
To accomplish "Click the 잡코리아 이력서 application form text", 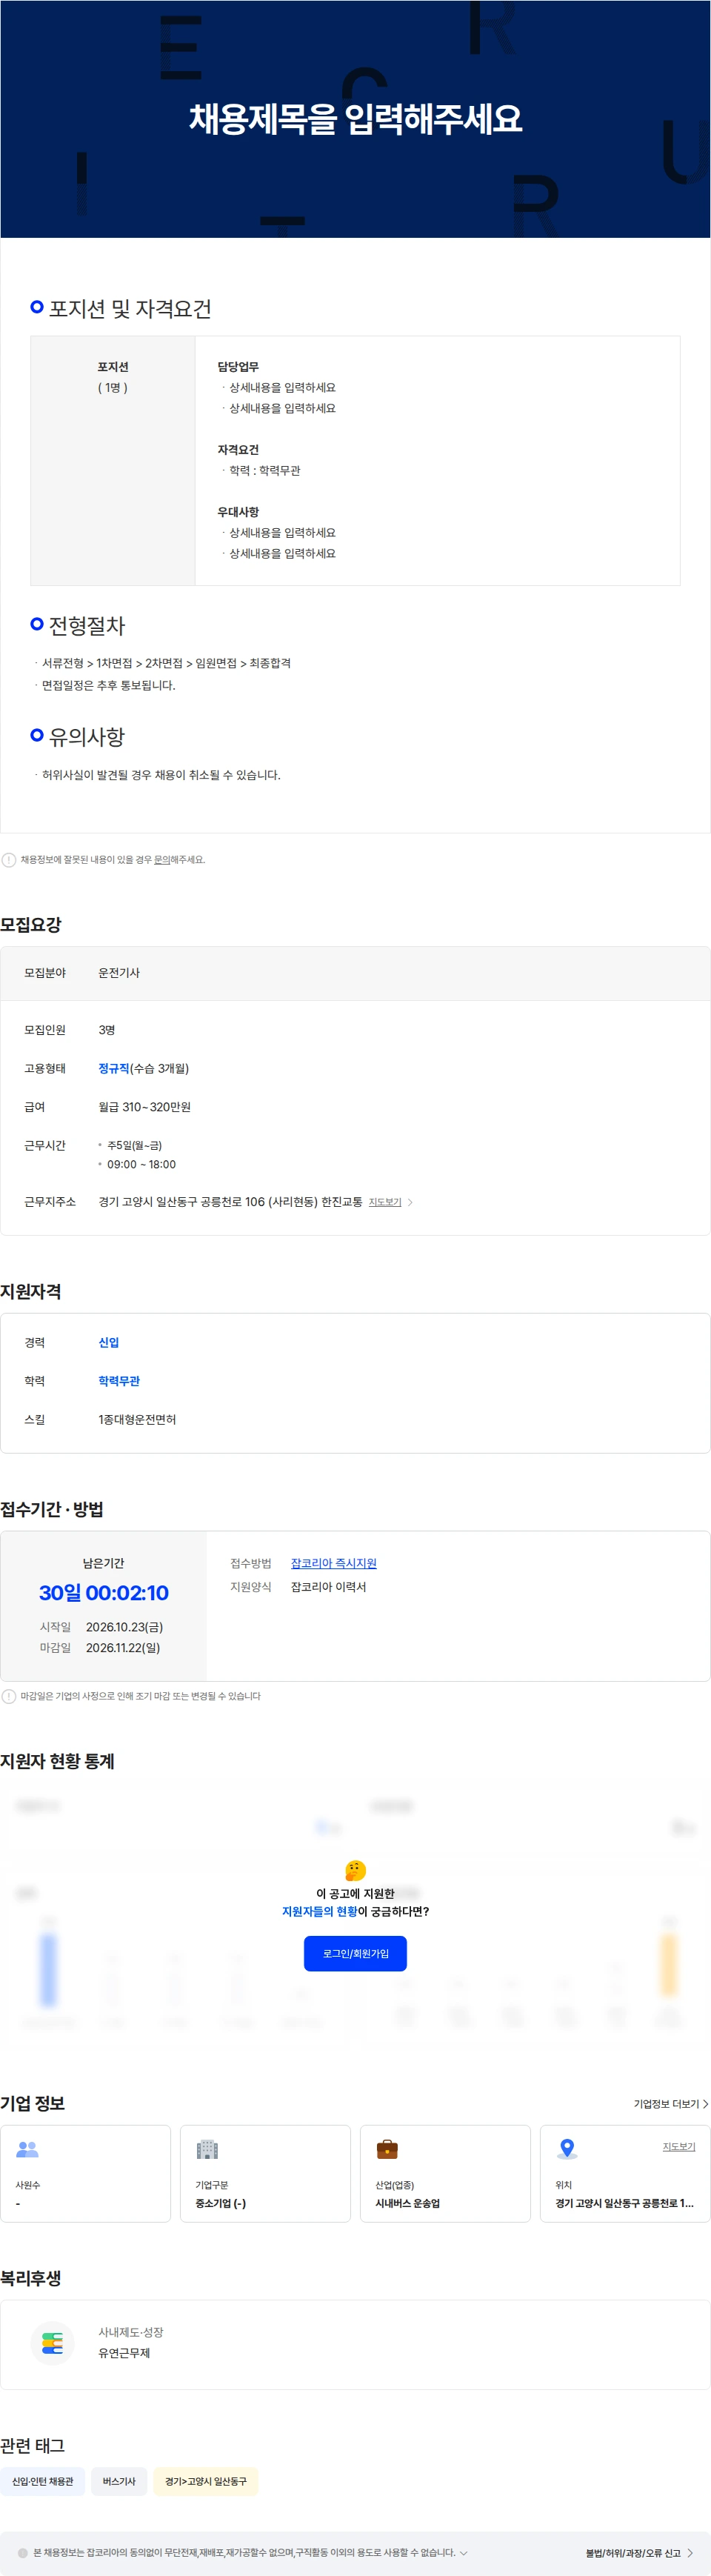I will coord(329,1587).
